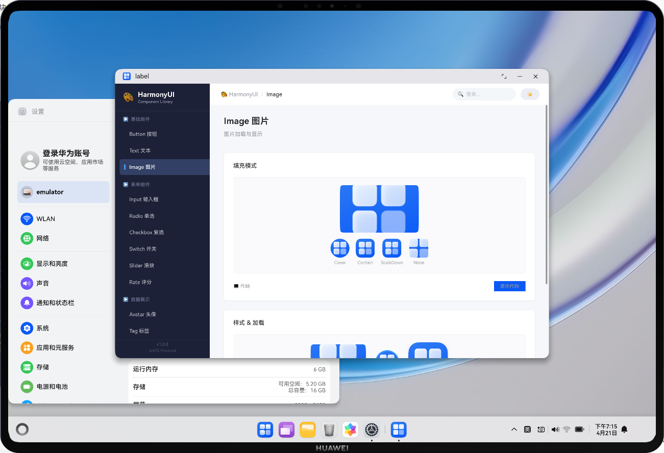Open the blue app grid launcher in dock
Screen dimensions: 664x453
pyautogui.click(x=265, y=430)
